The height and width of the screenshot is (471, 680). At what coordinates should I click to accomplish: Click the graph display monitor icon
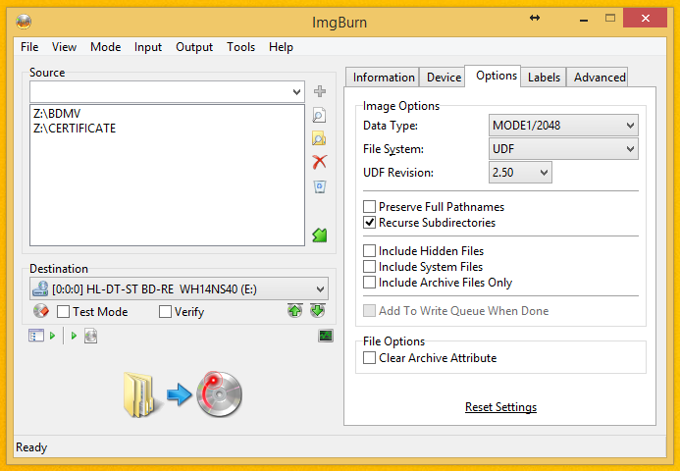pyautogui.click(x=326, y=336)
